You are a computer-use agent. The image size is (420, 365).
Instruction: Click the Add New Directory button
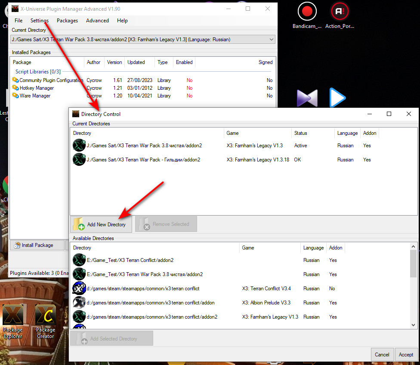pos(101,224)
